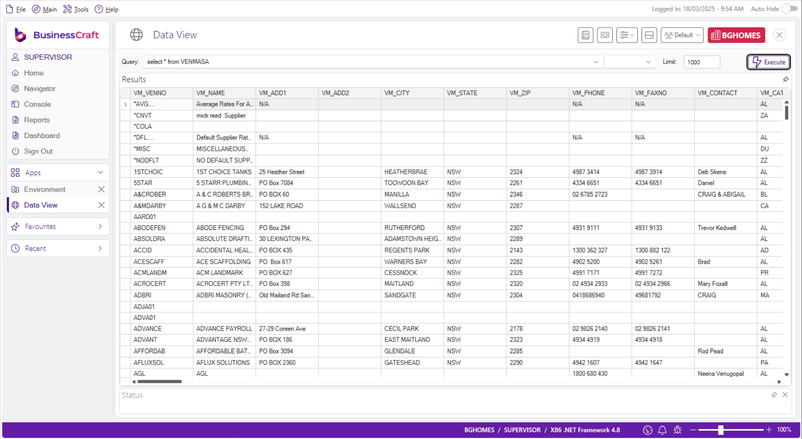Image resolution: width=802 pixels, height=439 pixels.
Task: Select the ACM LANDMARK name cell
Action: pos(224,273)
